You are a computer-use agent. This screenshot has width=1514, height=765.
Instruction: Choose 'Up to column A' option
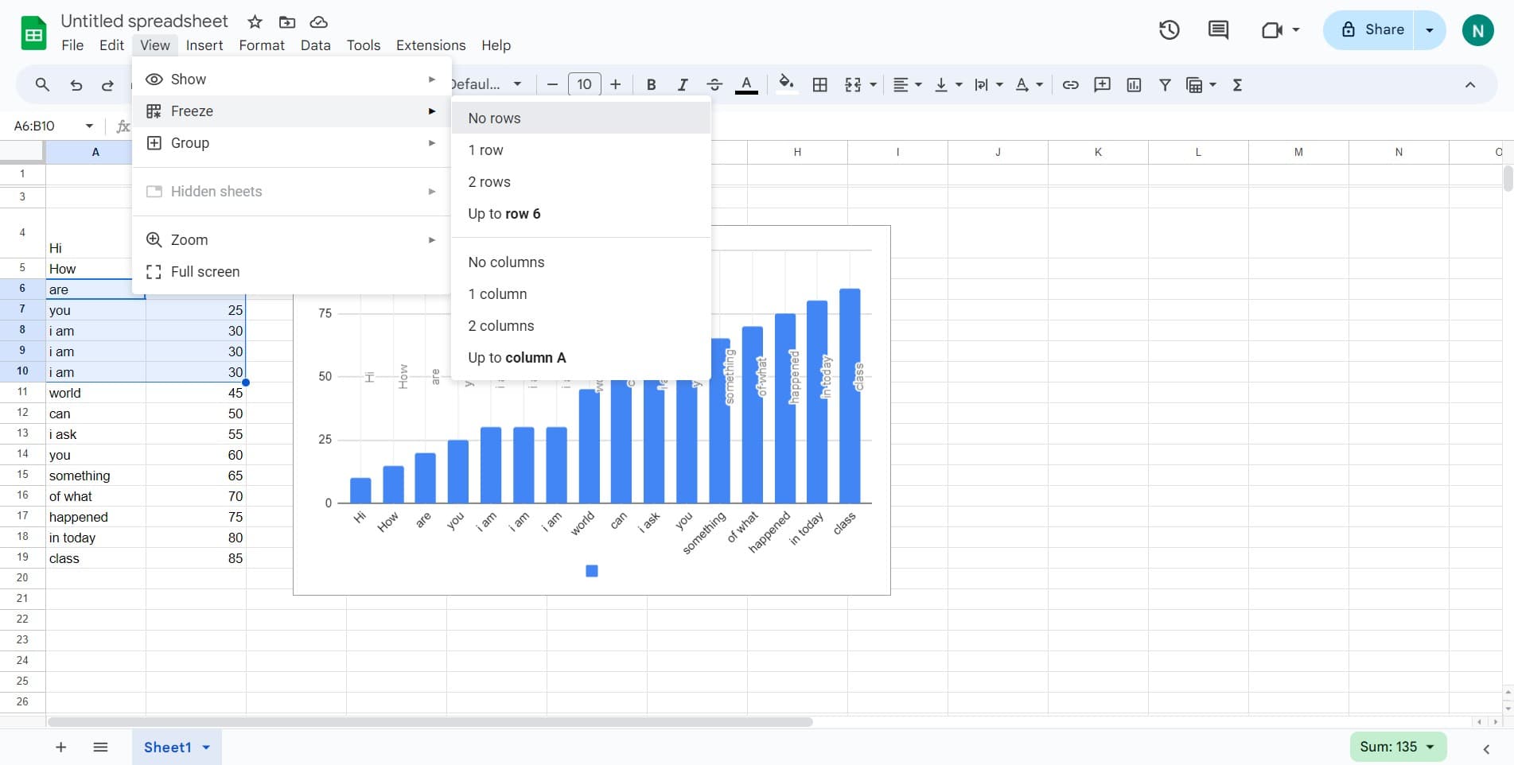[516, 358]
